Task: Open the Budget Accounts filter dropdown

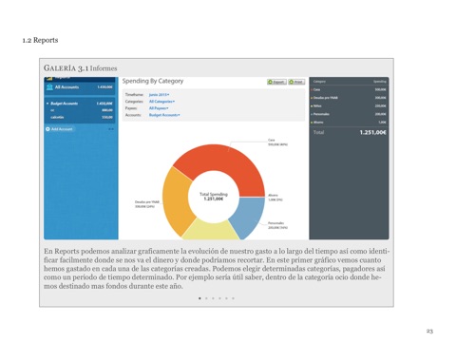Action: [x=164, y=115]
